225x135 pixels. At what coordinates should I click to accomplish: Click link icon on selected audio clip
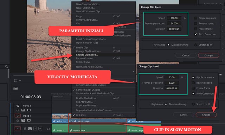pos(71,130)
